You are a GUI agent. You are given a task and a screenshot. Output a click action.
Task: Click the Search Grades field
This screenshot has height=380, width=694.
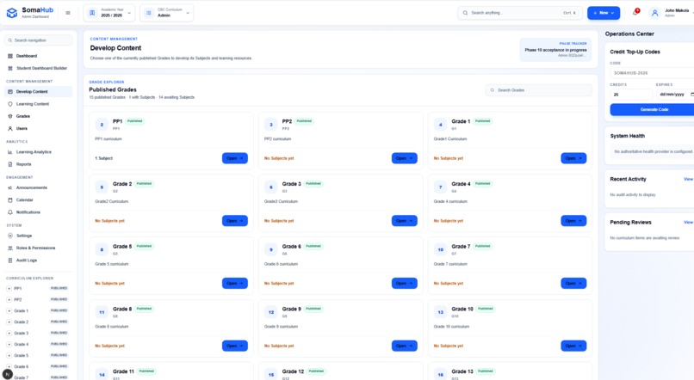[539, 90]
